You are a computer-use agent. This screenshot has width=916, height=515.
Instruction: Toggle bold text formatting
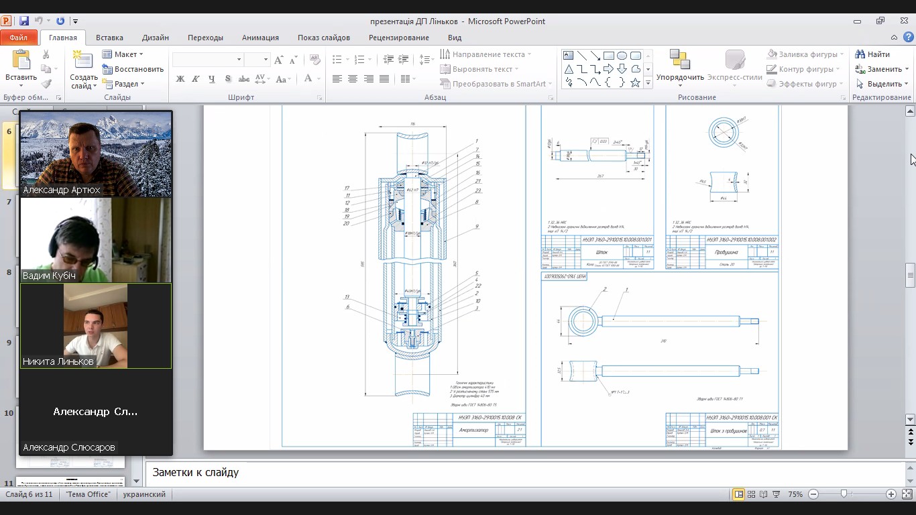(180, 79)
